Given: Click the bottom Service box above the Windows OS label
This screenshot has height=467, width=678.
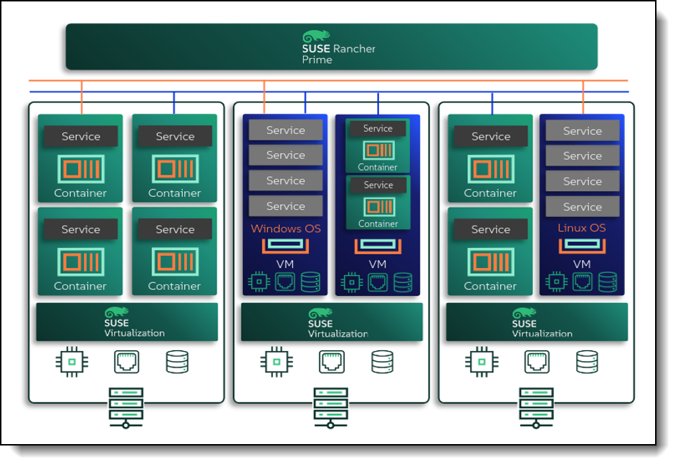Looking at the screenshot, I should (286, 206).
